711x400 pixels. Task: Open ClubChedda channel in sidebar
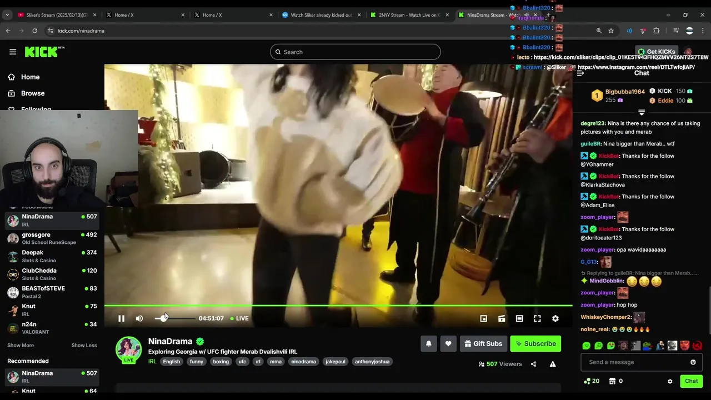coord(52,274)
